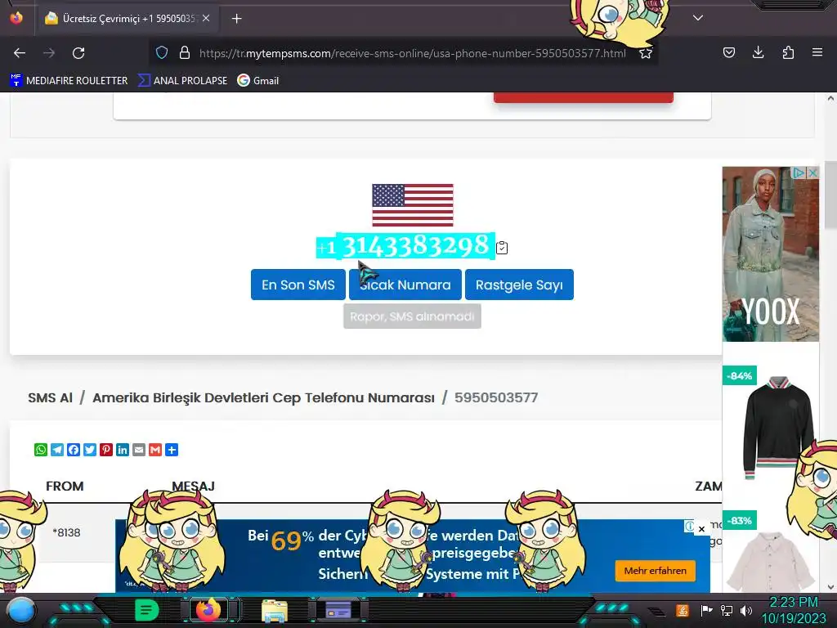Click the MESAJ column header

point(193,486)
